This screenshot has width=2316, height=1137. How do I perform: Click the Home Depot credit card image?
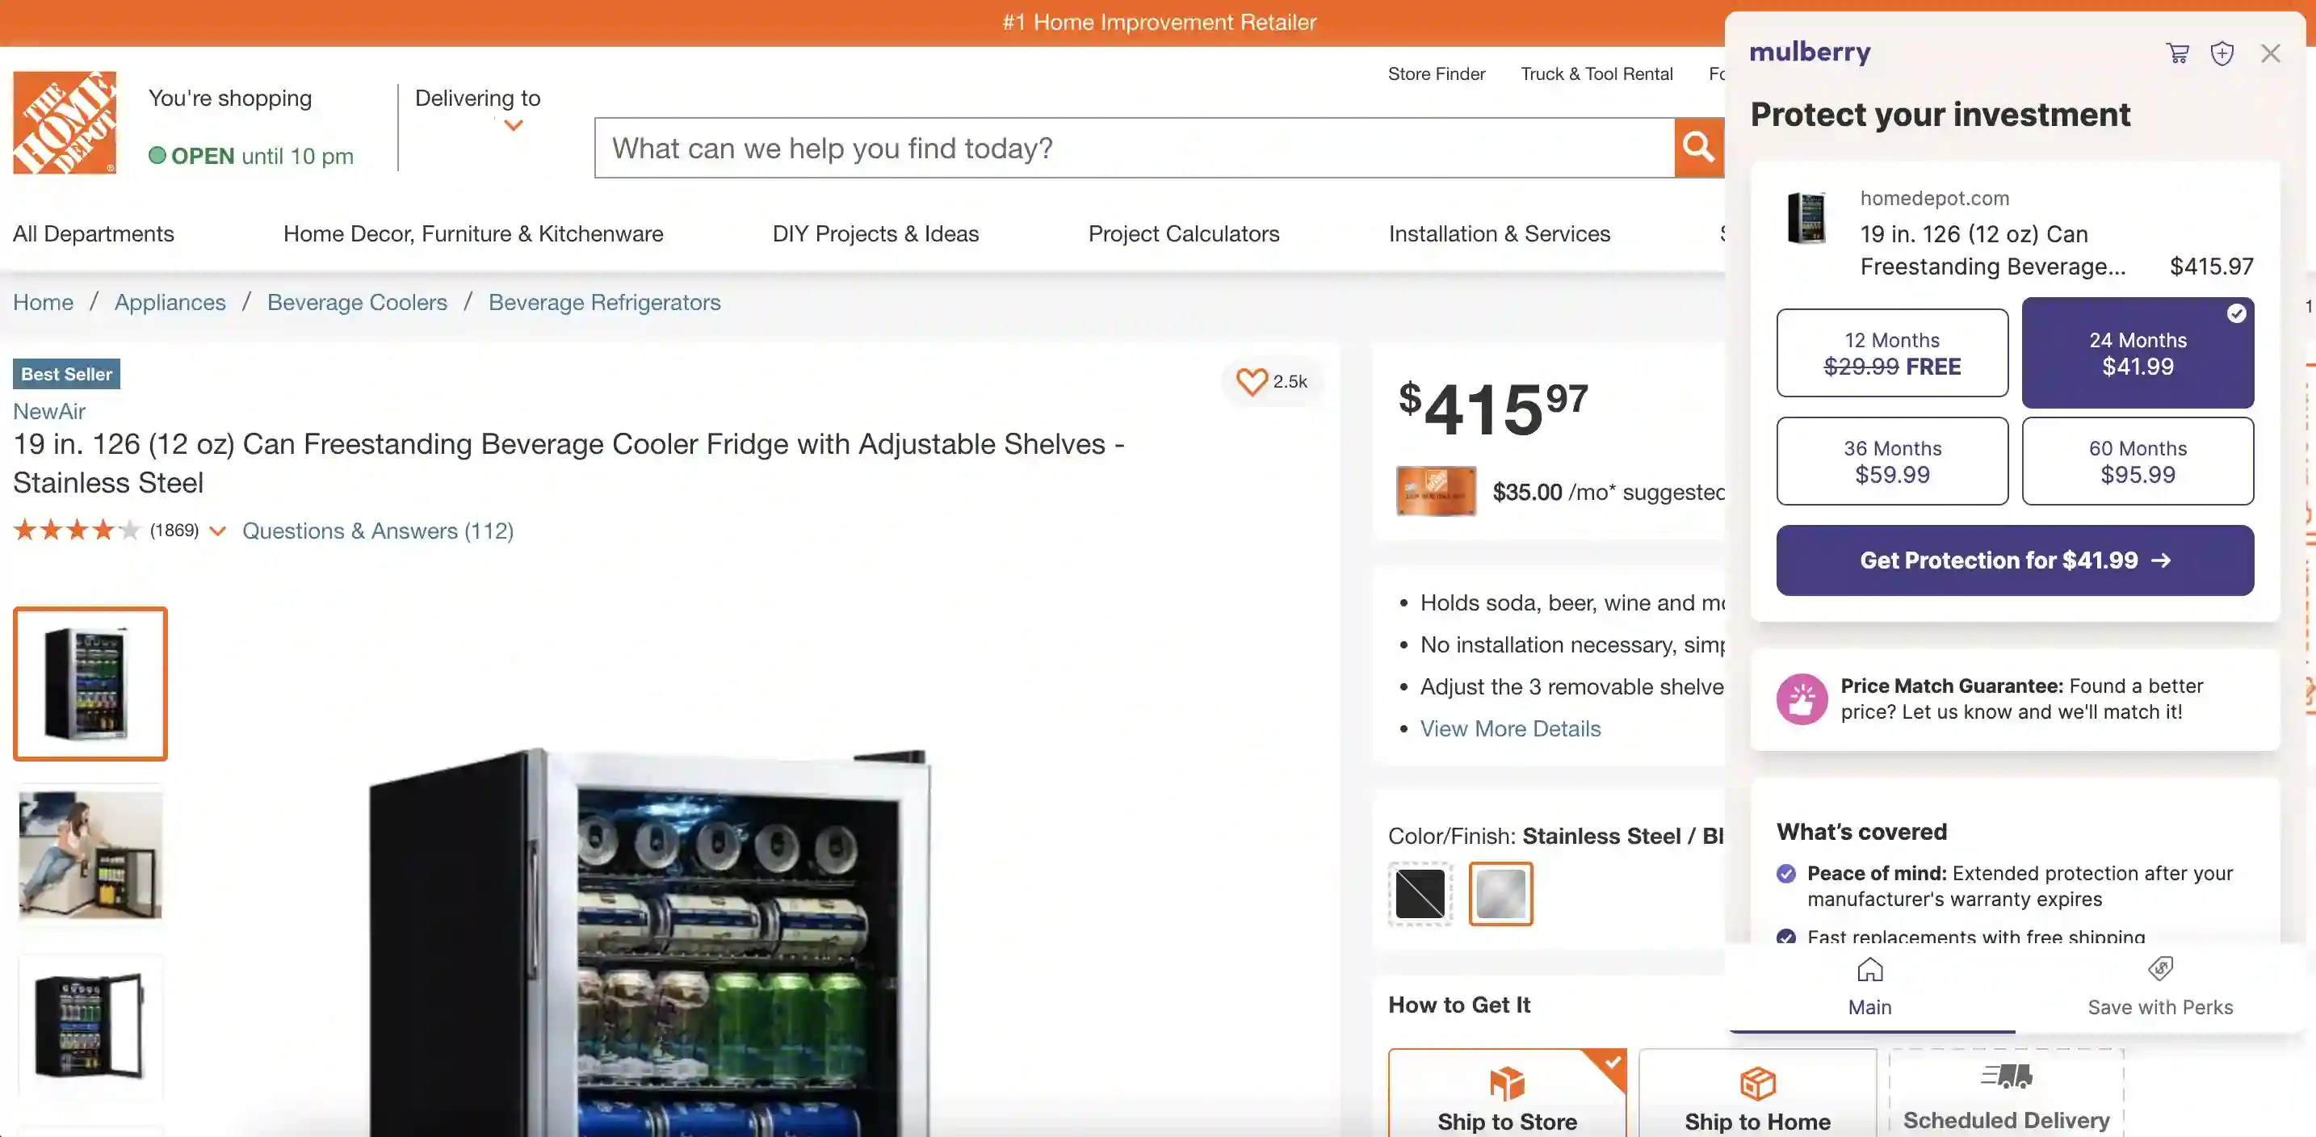click(1436, 491)
